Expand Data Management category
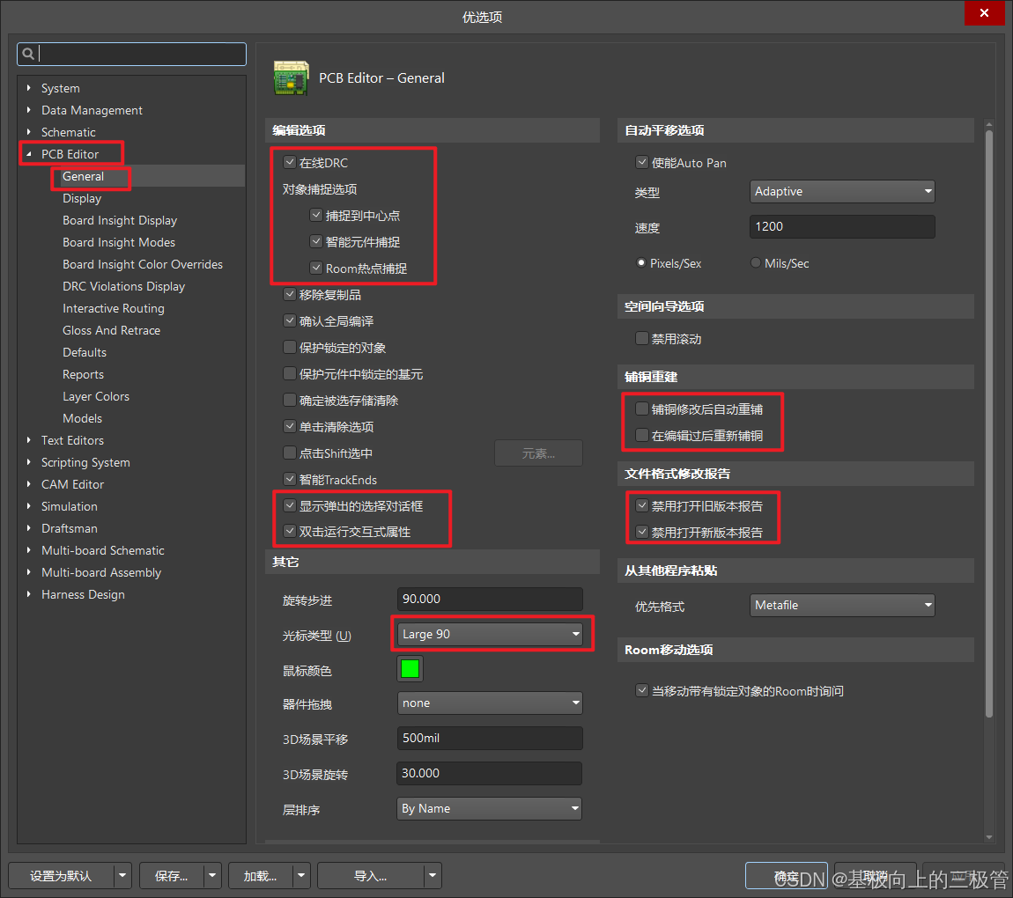 (28, 110)
